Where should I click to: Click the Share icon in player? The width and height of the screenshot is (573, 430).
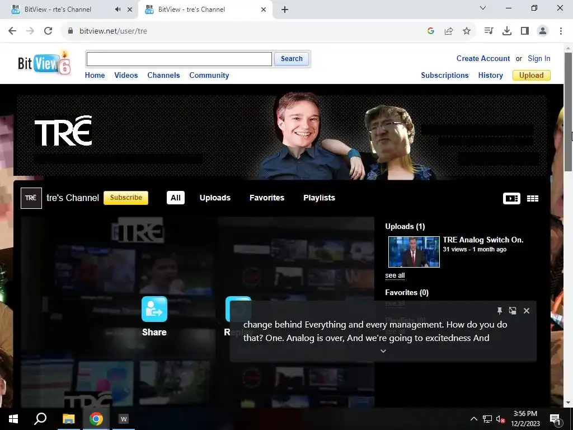[x=154, y=309]
